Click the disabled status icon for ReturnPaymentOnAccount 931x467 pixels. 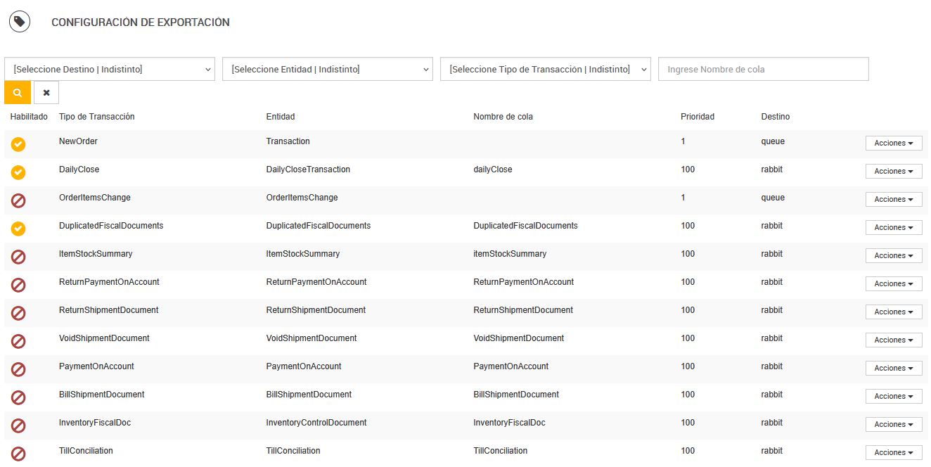(x=18, y=285)
